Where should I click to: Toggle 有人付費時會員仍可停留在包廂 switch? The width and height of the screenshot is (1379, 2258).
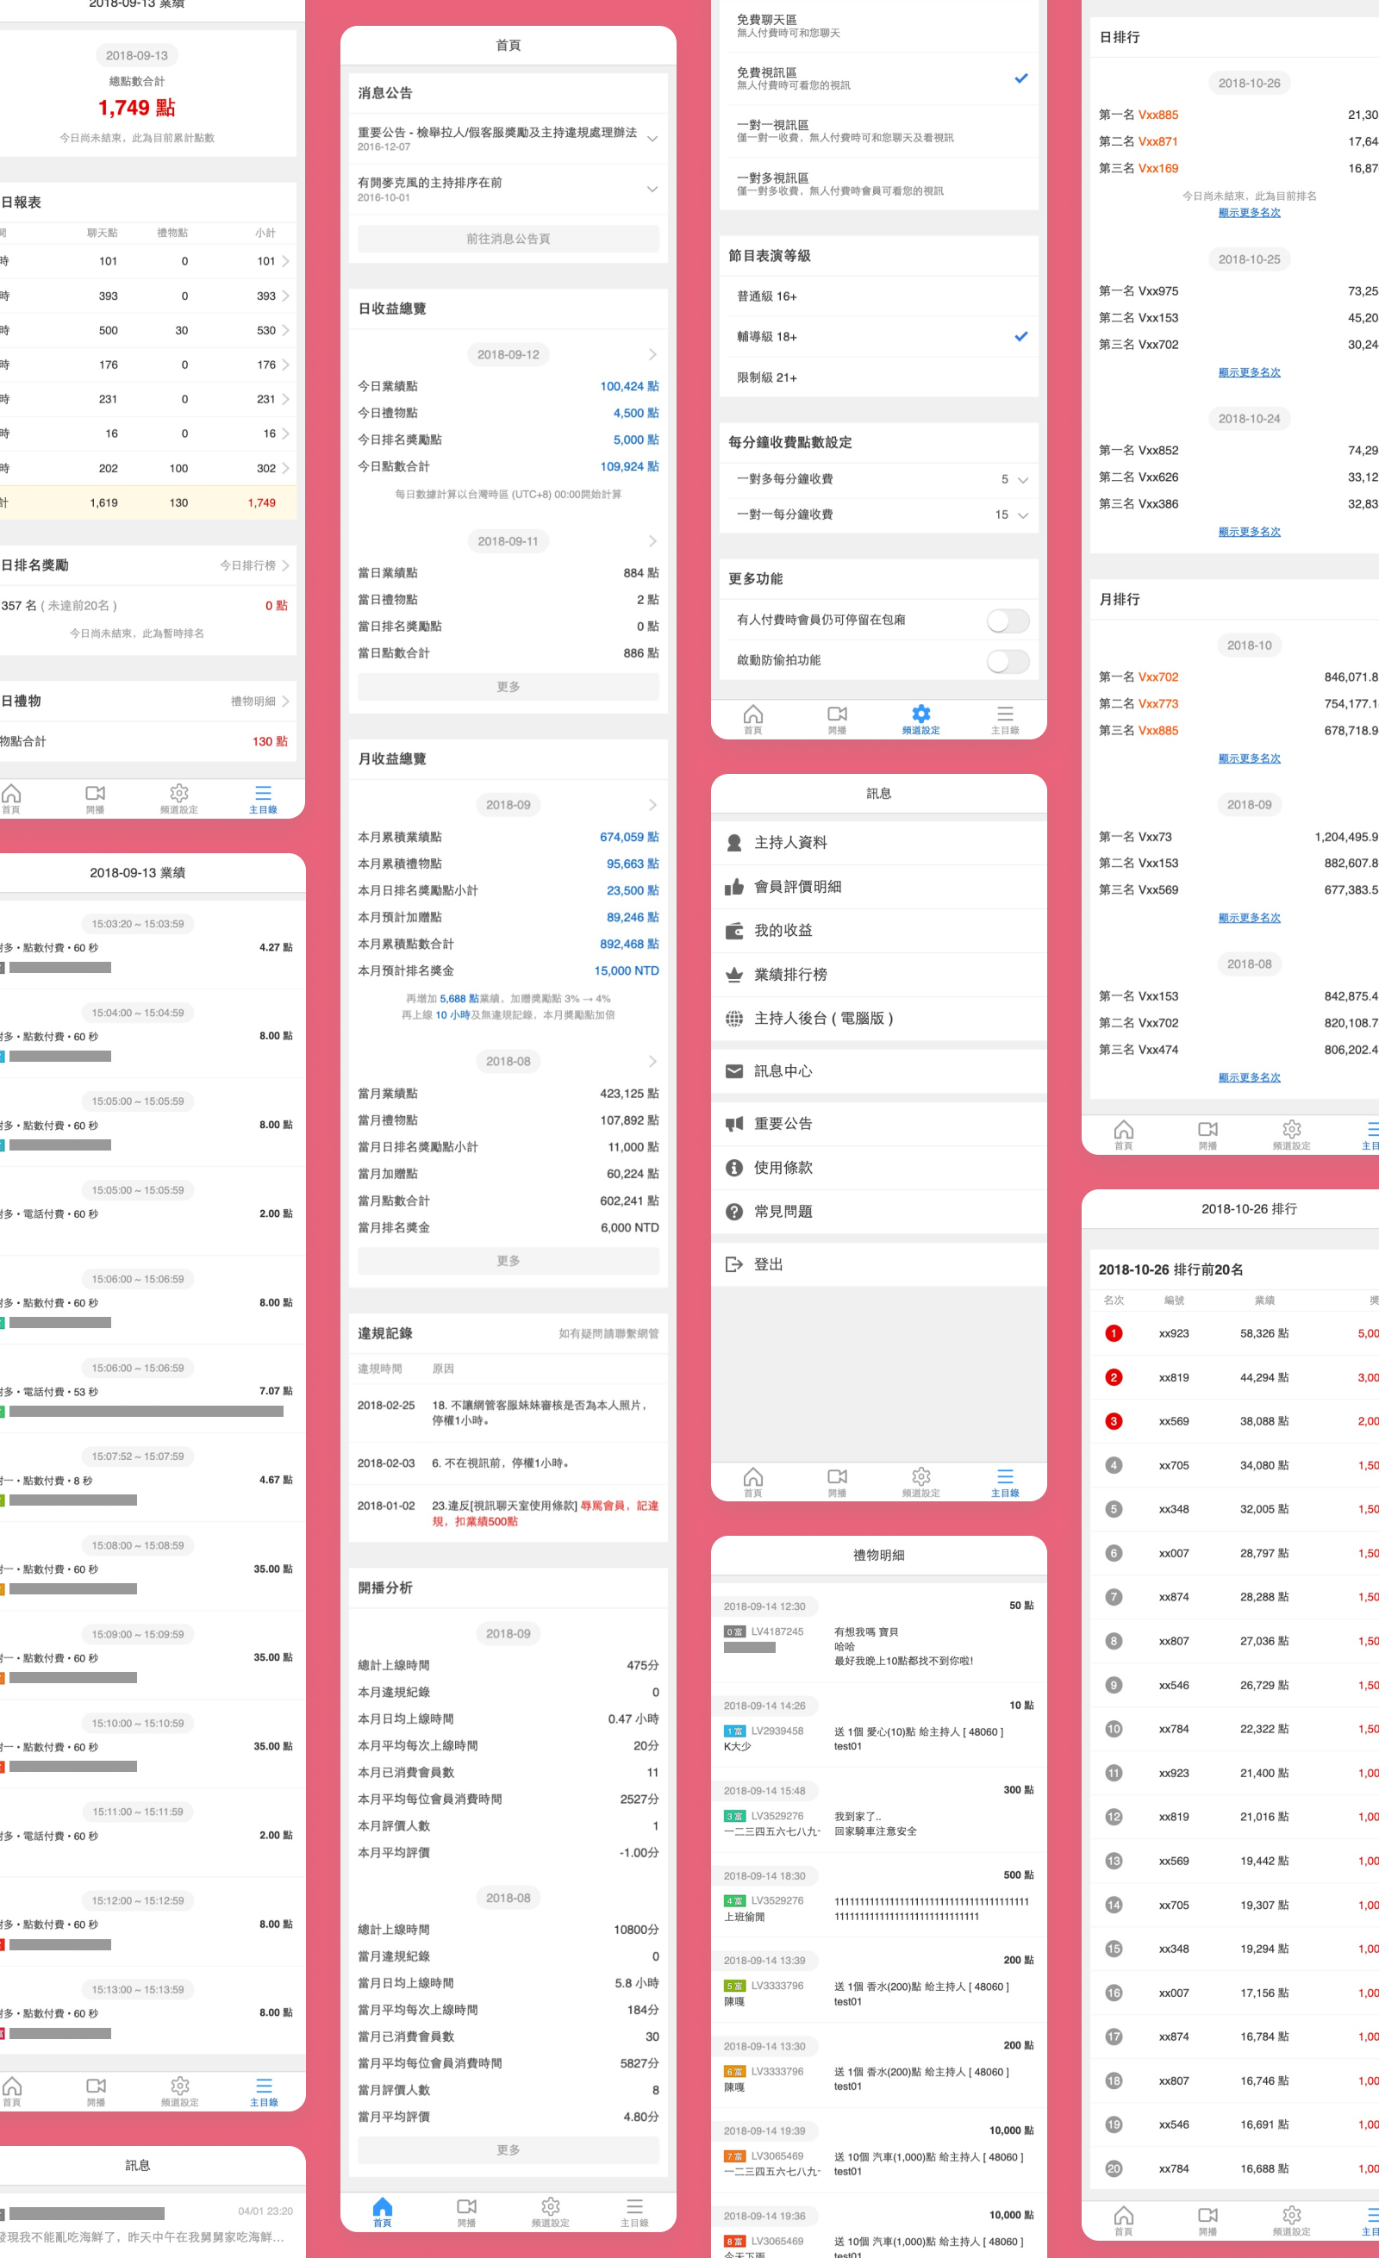point(1007,621)
